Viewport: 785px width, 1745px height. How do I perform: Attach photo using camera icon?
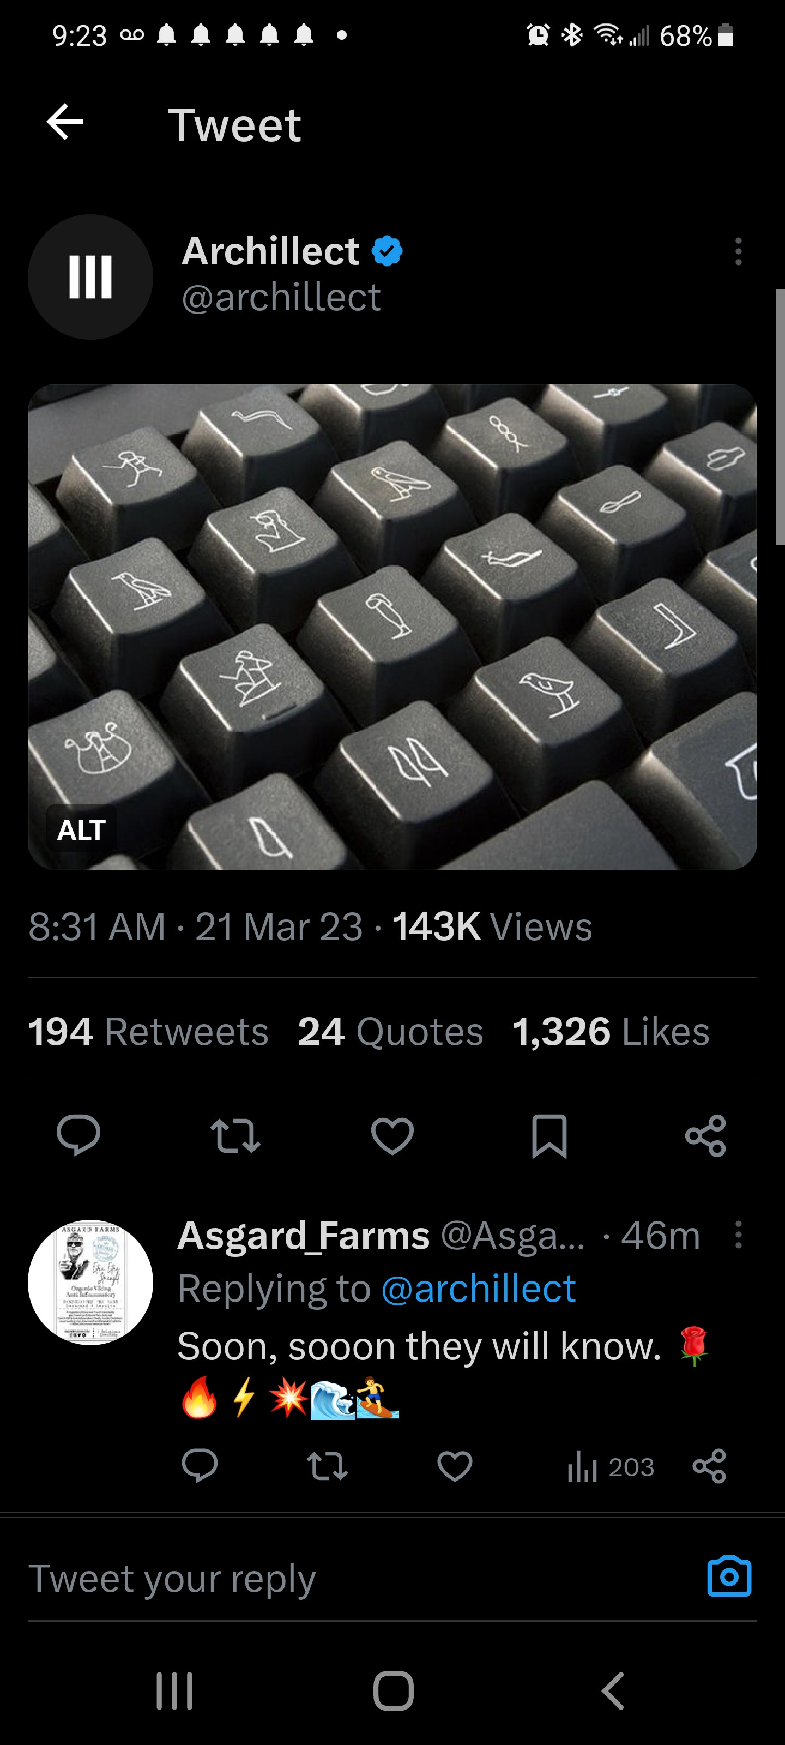(x=729, y=1577)
